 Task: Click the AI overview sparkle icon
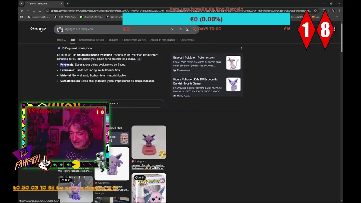59,48
